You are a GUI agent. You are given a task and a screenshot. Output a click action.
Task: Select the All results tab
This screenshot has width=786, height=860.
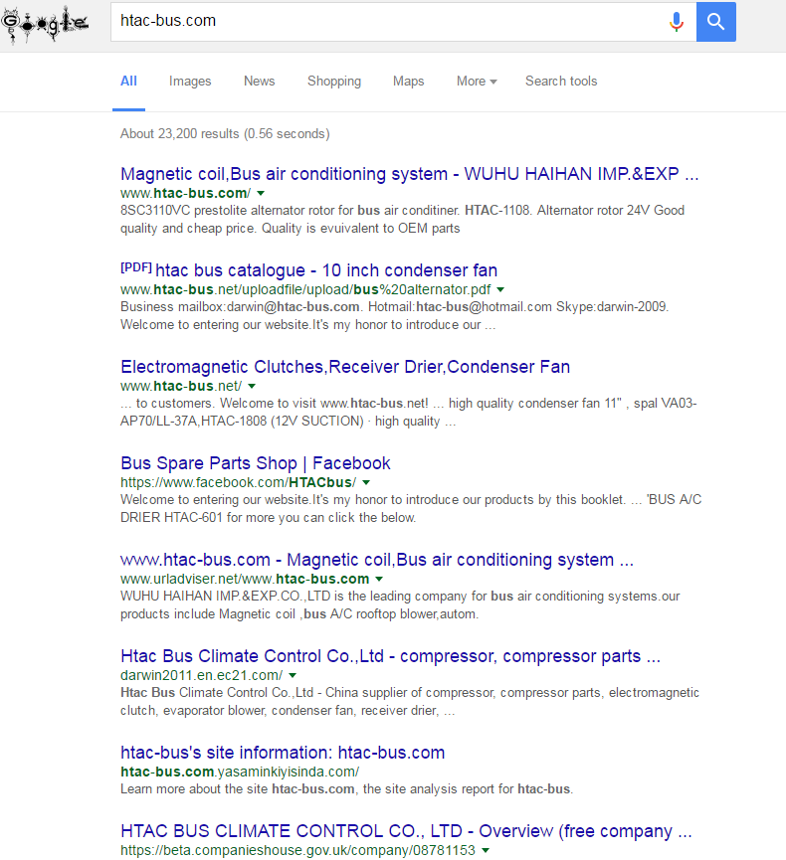[128, 82]
